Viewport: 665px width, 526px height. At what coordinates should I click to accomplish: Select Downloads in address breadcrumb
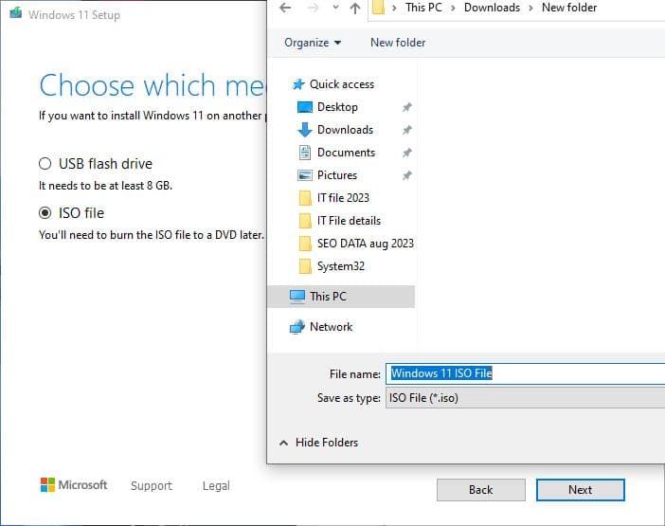[492, 8]
